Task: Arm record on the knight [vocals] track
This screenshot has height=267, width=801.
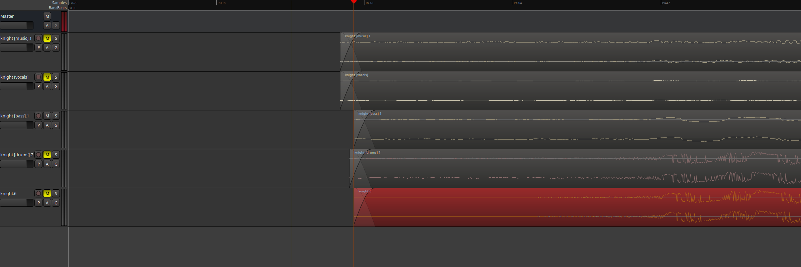Action: pyautogui.click(x=38, y=77)
